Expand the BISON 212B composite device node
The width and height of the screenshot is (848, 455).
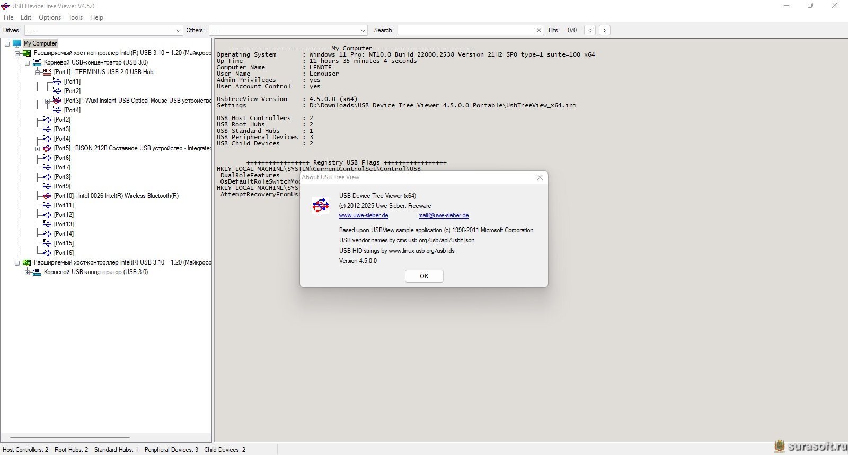tap(37, 149)
